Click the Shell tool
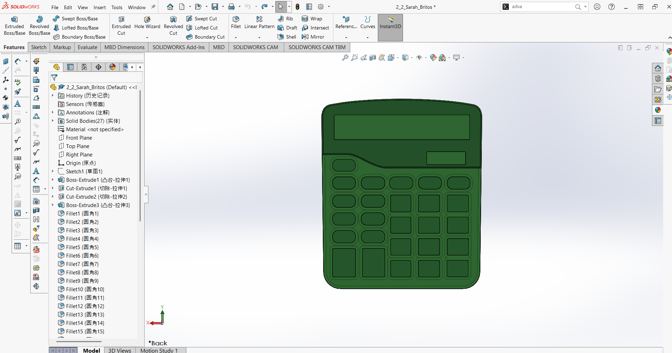The image size is (672, 353). tap(287, 37)
